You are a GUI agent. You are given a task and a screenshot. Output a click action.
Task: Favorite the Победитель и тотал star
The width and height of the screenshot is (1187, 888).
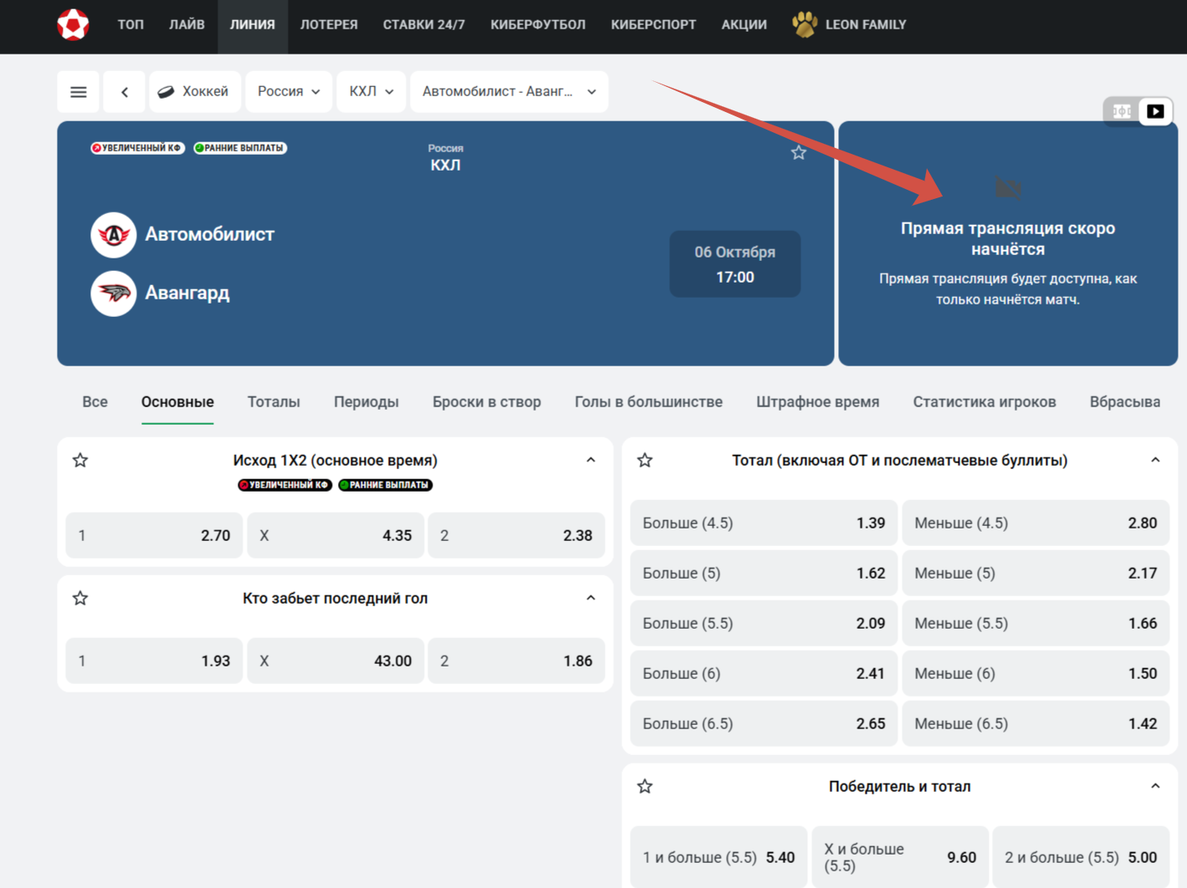pyautogui.click(x=645, y=786)
